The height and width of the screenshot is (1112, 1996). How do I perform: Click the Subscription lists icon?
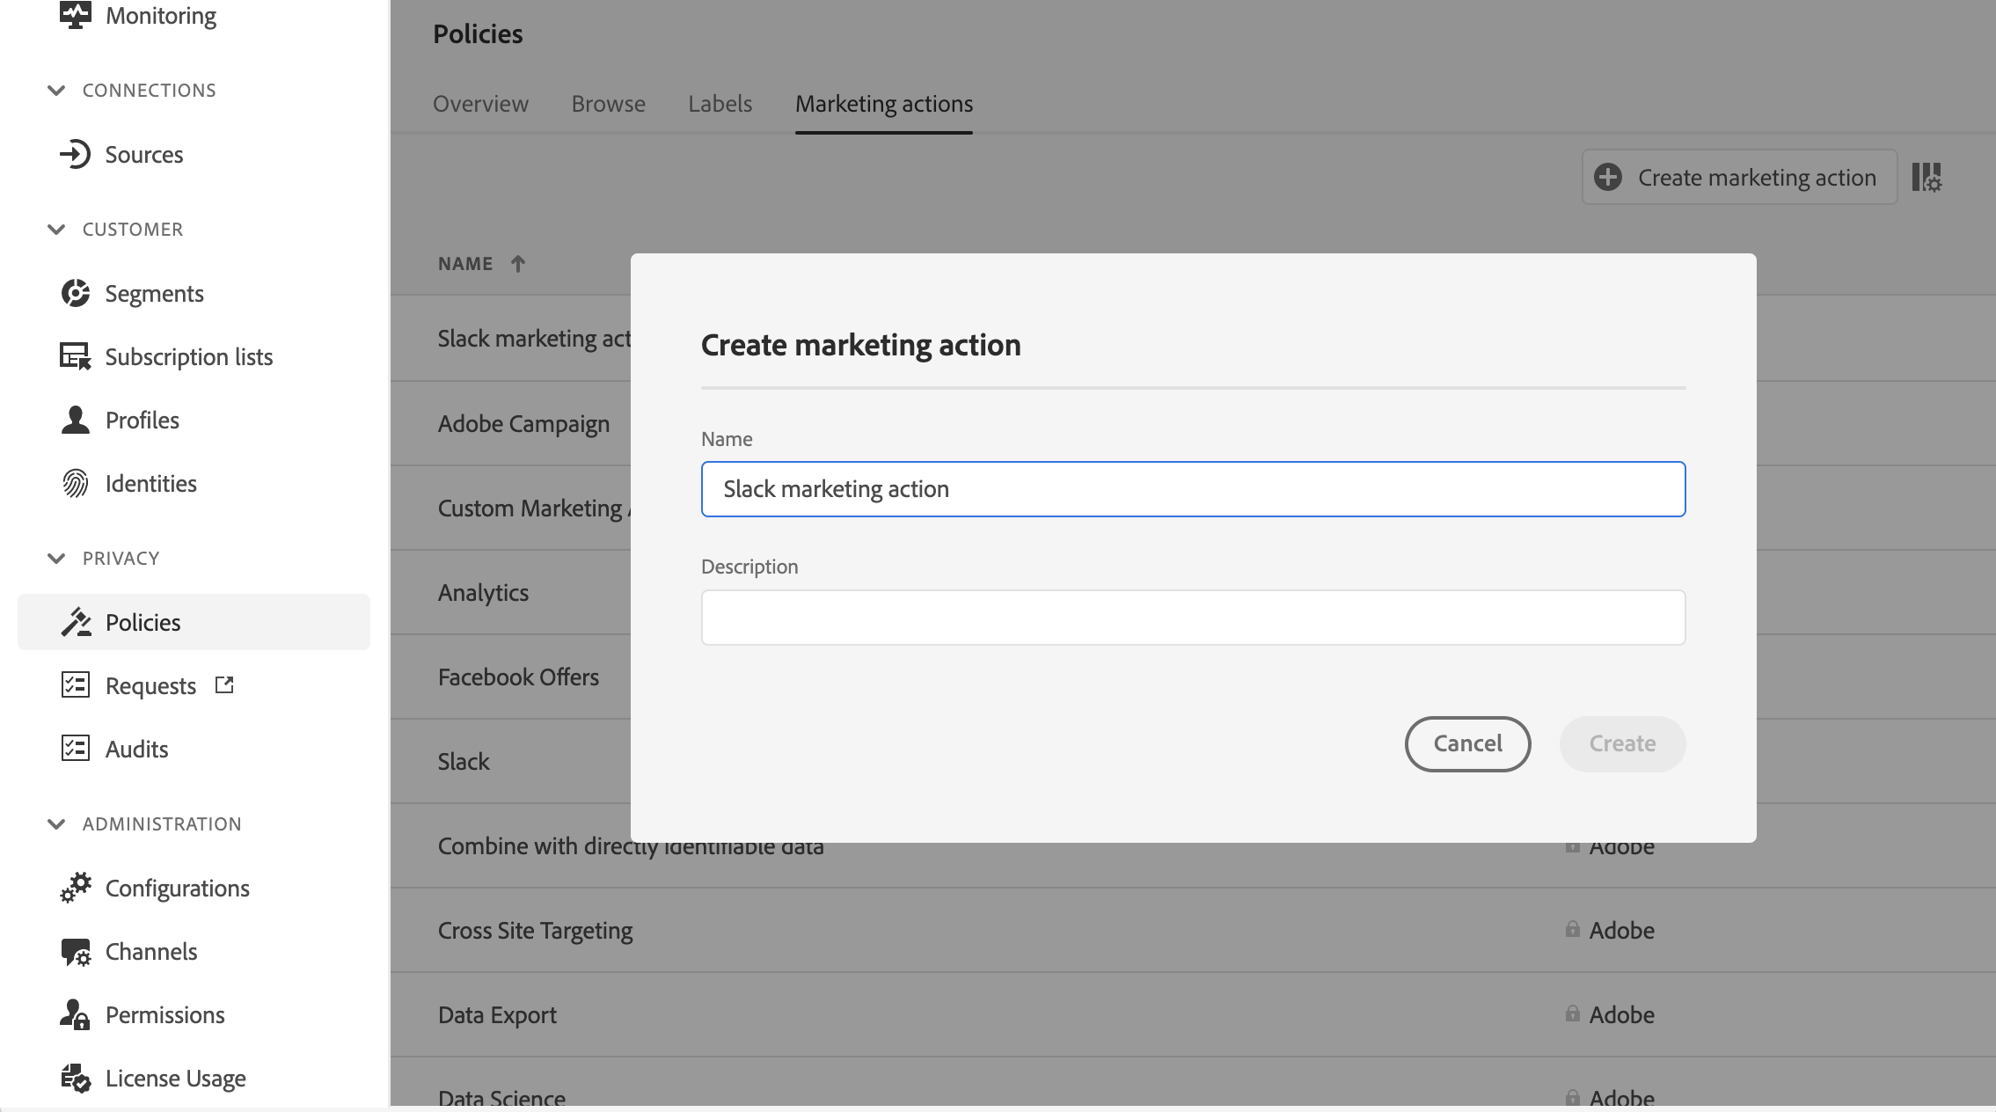point(76,356)
